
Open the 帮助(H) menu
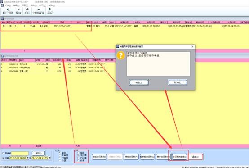52,5
